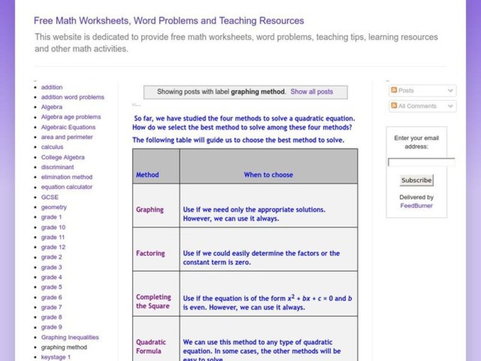Open the addition label in the sidebar
481x361 pixels.
pyautogui.click(x=52, y=87)
